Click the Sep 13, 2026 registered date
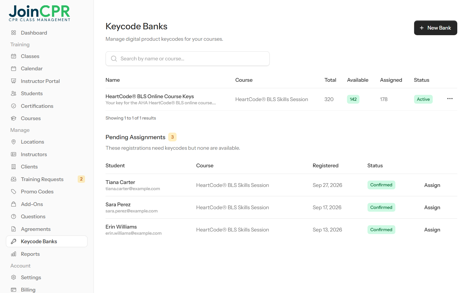 click(x=327, y=230)
